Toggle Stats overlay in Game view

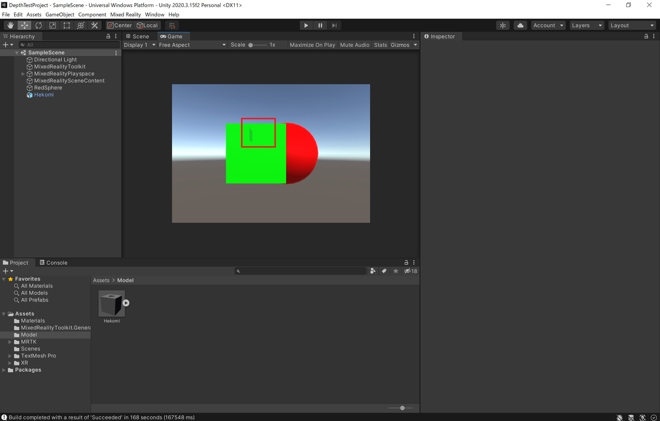[381, 45]
